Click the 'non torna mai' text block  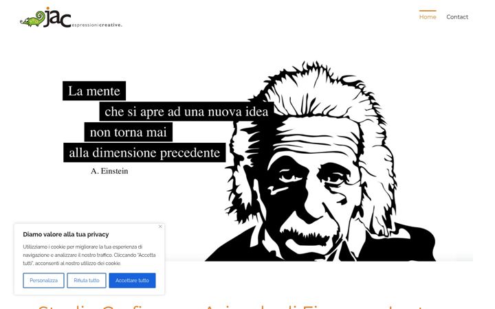[128, 132]
